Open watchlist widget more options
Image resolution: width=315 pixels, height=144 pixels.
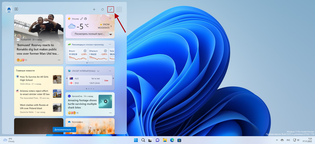point(110,45)
